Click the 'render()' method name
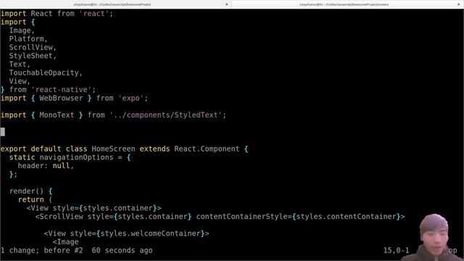464x261 pixels. [x=26, y=191]
